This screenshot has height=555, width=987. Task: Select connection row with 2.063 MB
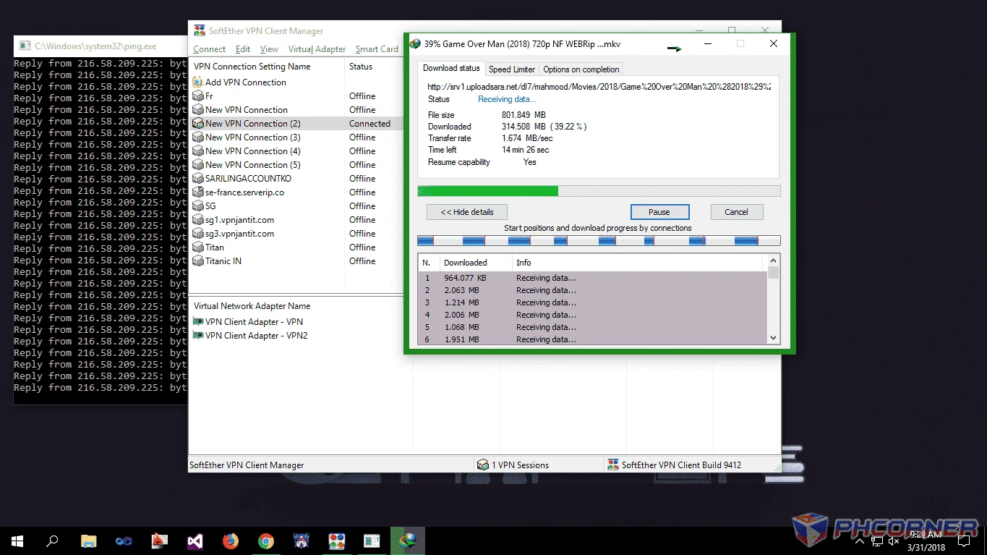[x=592, y=290]
